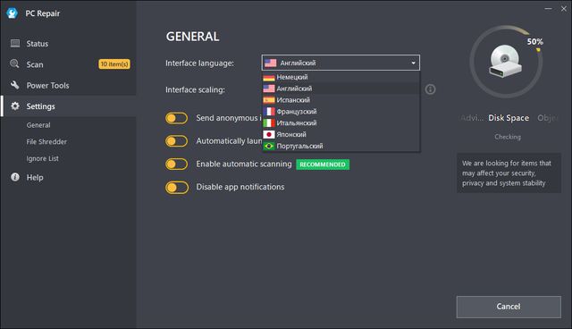Image resolution: width=572 pixels, height=329 pixels.
Task: Open the Status section
Action: [69, 44]
